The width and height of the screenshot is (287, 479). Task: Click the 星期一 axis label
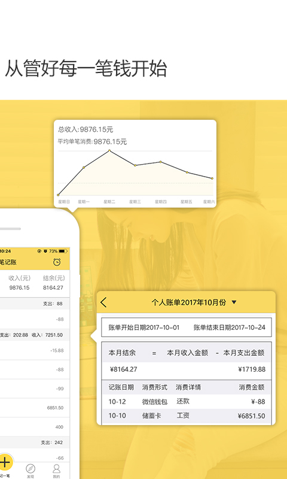(x=84, y=202)
